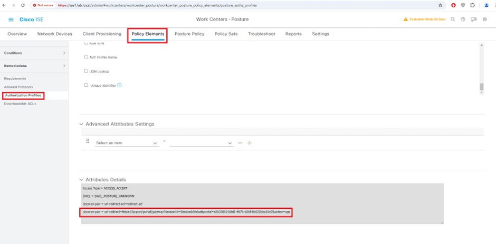Open the browser Extensions puzzle icon
Image resolution: width=496 pixels, height=244 pixels.
472,5
